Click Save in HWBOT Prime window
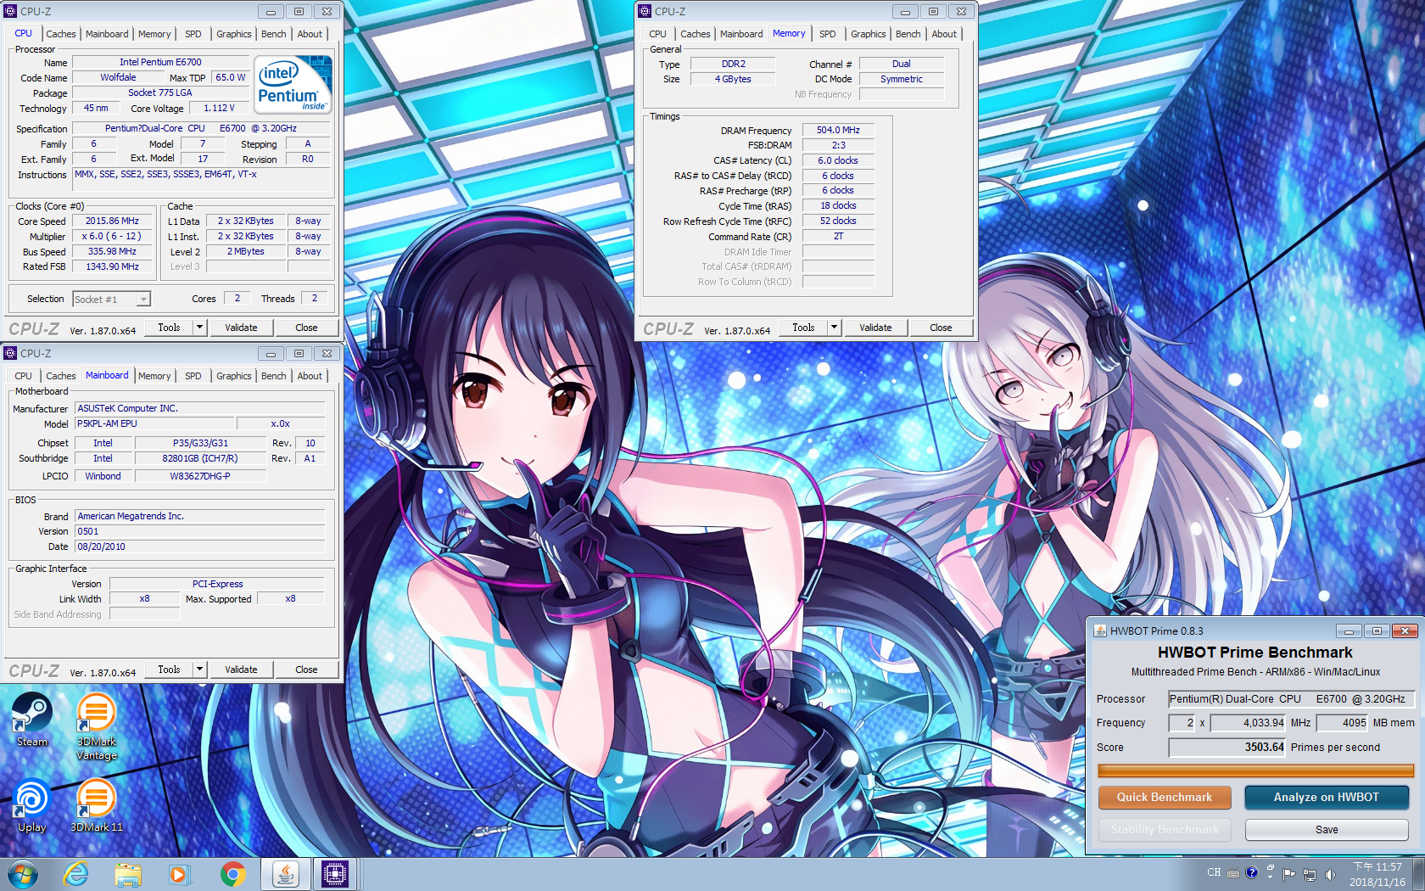 [x=1327, y=830]
